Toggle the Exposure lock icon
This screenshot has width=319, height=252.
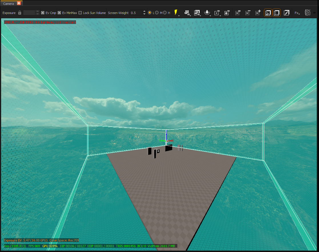[20, 13]
